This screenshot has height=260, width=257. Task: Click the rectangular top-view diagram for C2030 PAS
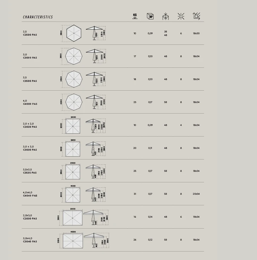72,218
